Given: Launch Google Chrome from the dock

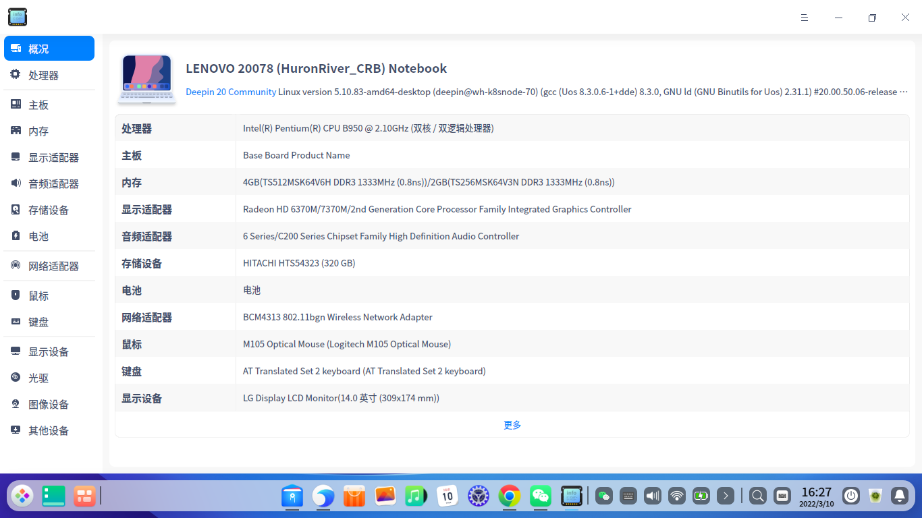Looking at the screenshot, I should (x=510, y=496).
